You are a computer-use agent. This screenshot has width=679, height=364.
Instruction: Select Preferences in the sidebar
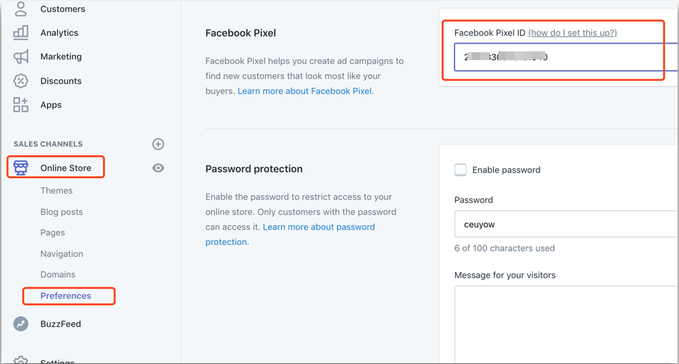coord(66,296)
